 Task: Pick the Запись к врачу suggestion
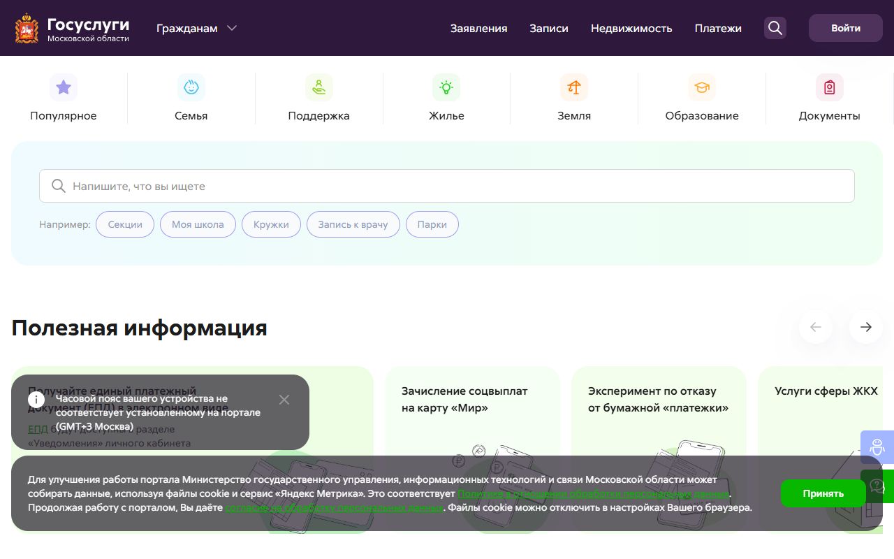(353, 224)
